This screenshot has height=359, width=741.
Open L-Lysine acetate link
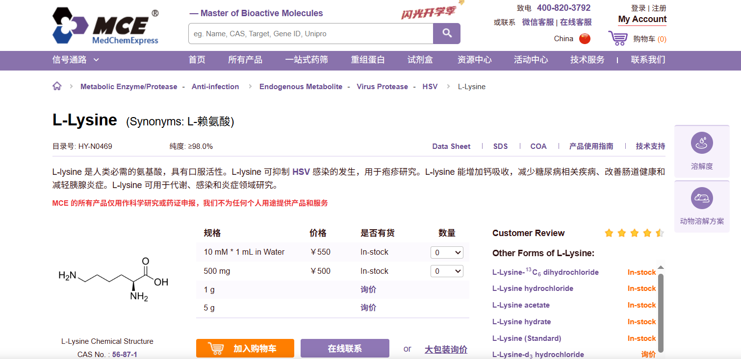coord(521,305)
